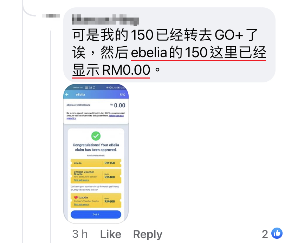Open the 3 h timestamp link

tap(80, 234)
